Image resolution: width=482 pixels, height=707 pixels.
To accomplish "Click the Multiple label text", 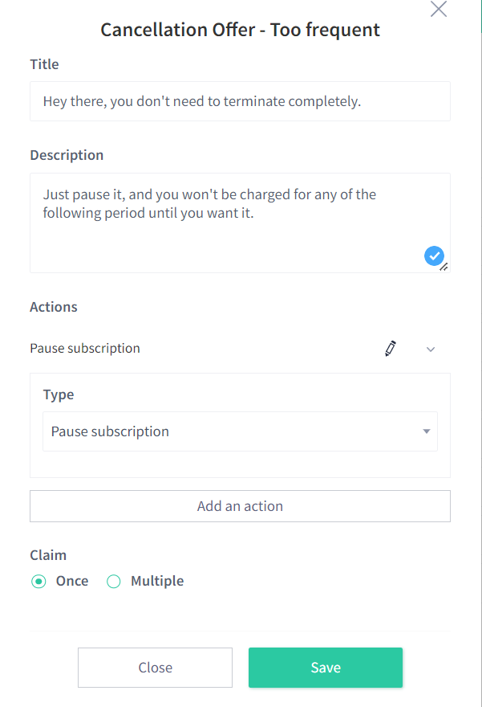I will (157, 581).
